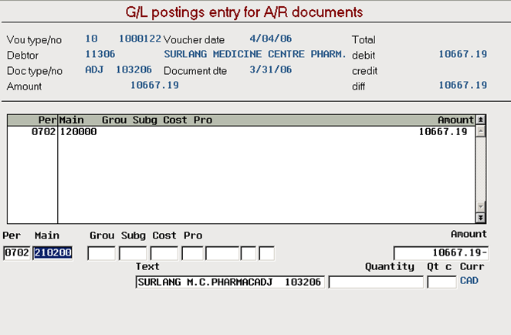Focus the Qt c input field
The width and height of the screenshot is (511, 335).
pos(442,283)
